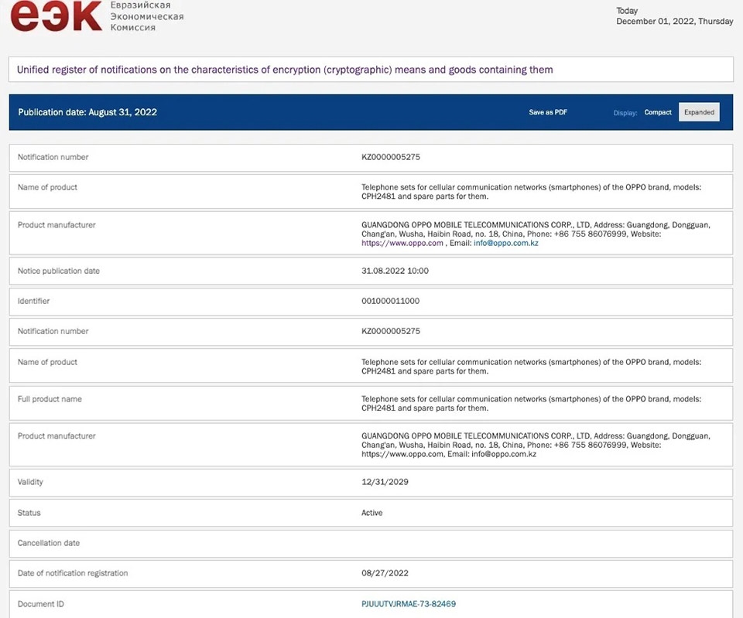Screen dimensions: 743x618
Task: Switch display to Expanded
Action: click(x=699, y=112)
